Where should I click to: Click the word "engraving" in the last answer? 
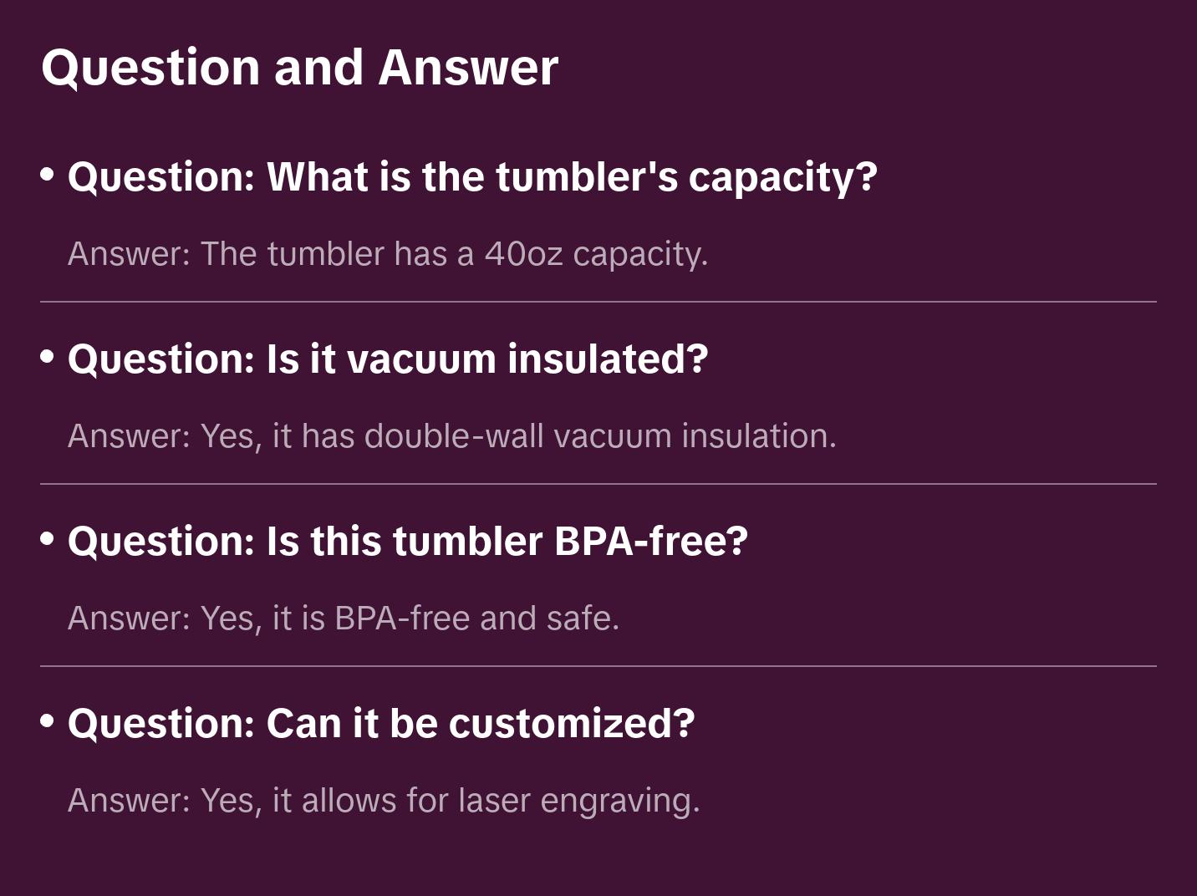pos(619,801)
